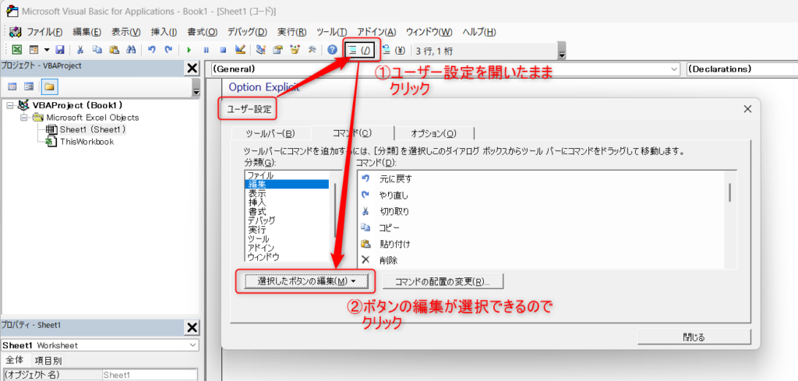
Task: Open the デバッグ(D) menu
Action: click(247, 31)
